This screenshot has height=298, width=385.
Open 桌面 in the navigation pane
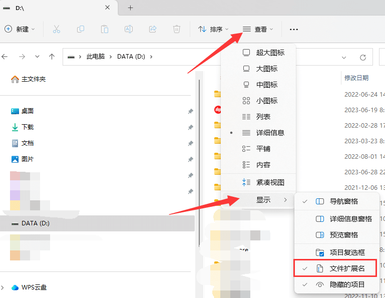[x=23, y=111]
